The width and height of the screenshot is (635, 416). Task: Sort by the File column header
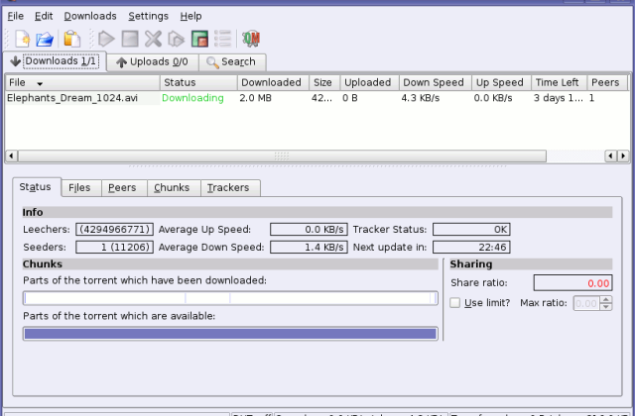click(x=82, y=82)
